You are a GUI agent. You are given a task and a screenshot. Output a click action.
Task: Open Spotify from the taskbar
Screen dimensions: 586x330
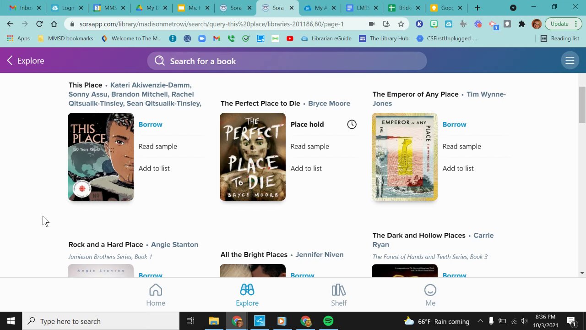[328, 321]
